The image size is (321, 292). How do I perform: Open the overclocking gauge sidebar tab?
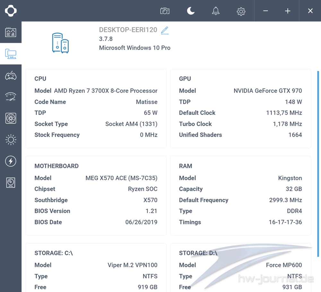tap(11, 97)
